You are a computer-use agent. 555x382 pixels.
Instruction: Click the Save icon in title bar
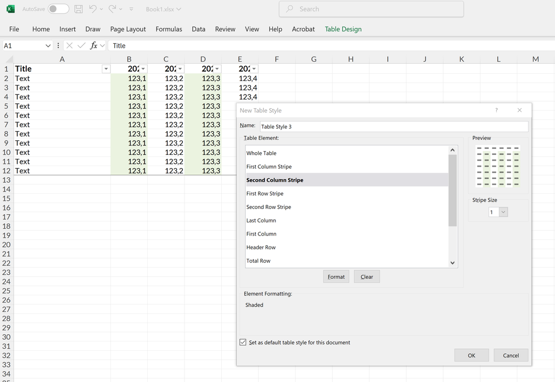(78, 9)
